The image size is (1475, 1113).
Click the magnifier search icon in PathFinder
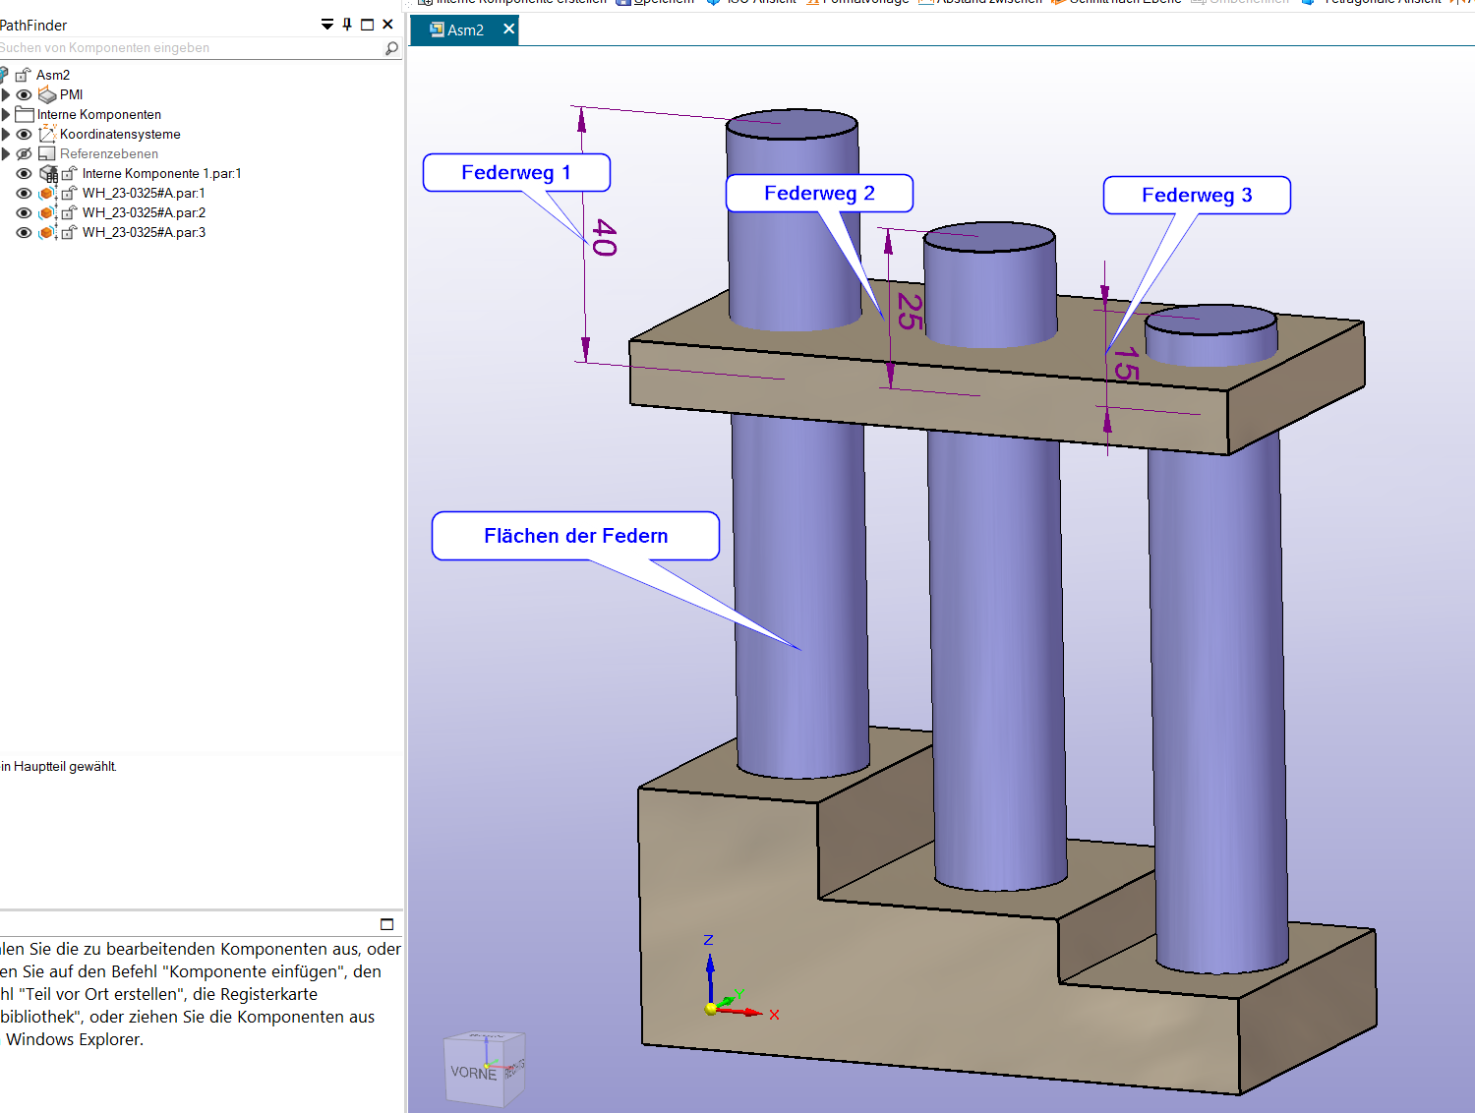pyautogui.click(x=392, y=47)
